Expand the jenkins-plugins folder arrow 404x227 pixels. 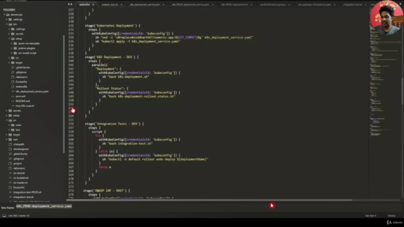coord(12,49)
